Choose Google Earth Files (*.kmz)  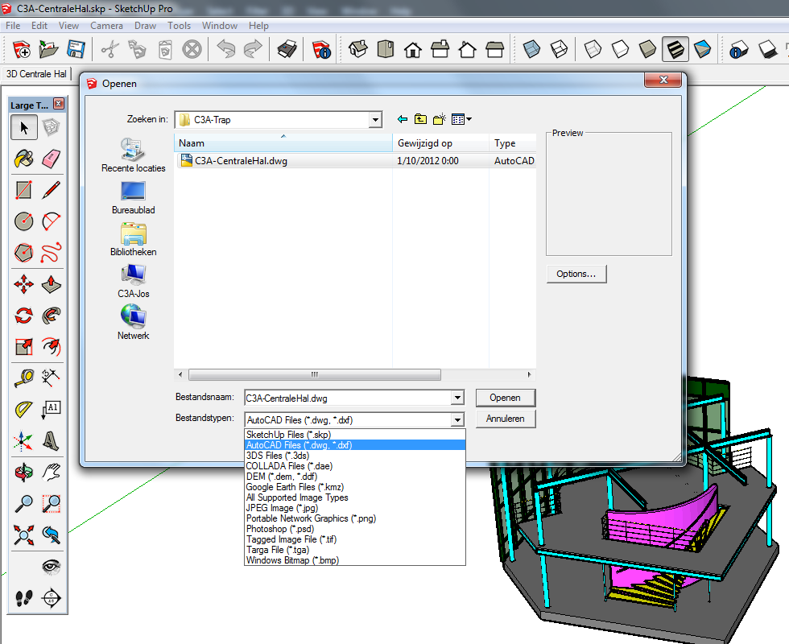355,487
